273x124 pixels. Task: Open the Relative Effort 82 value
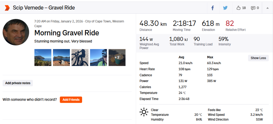(x=230, y=23)
